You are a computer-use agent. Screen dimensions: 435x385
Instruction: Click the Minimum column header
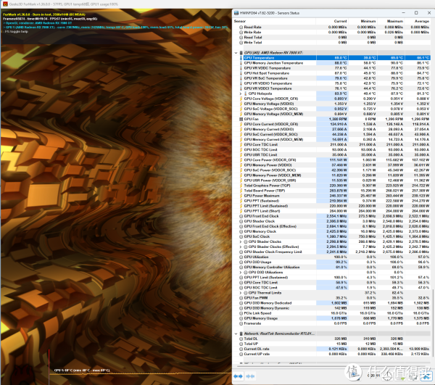click(x=362, y=21)
